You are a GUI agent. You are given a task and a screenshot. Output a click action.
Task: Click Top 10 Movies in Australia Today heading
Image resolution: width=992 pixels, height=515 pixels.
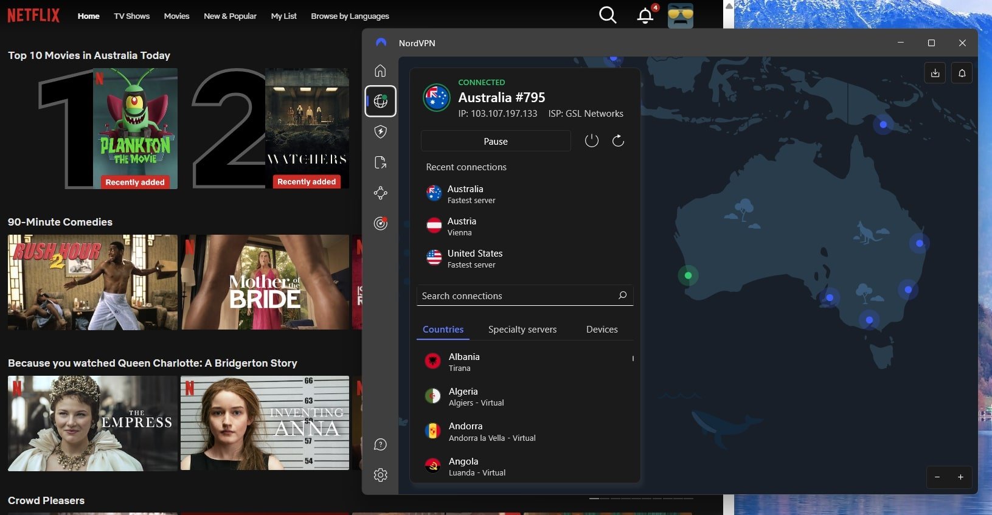pyautogui.click(x=89, y=55)
